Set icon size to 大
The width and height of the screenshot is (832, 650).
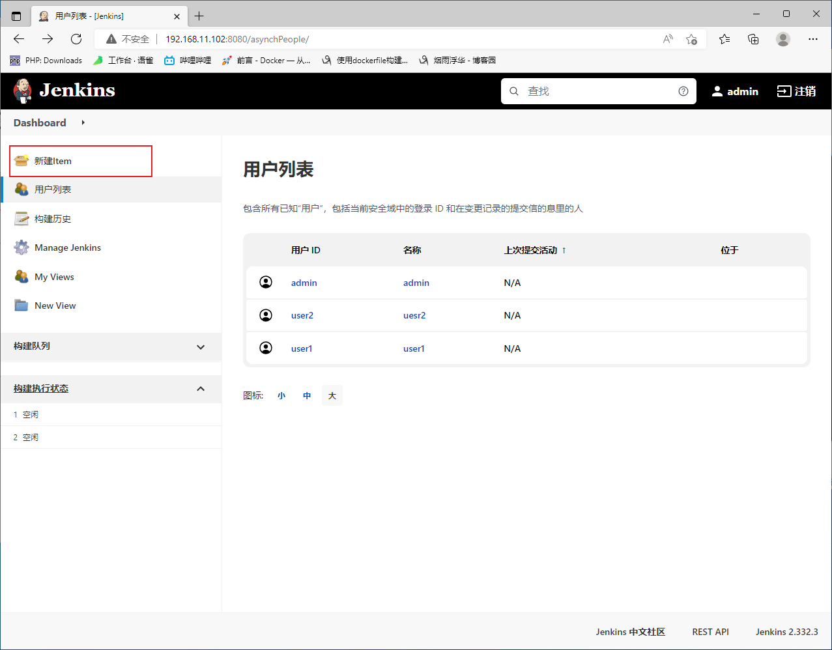pyautogui.click(x=332, y=395)
